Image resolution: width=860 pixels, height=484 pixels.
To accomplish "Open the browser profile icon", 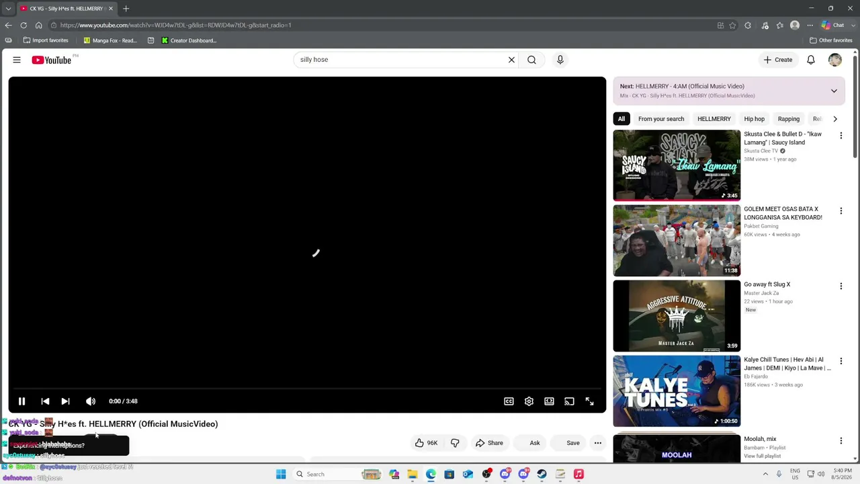I will point(795,26).
